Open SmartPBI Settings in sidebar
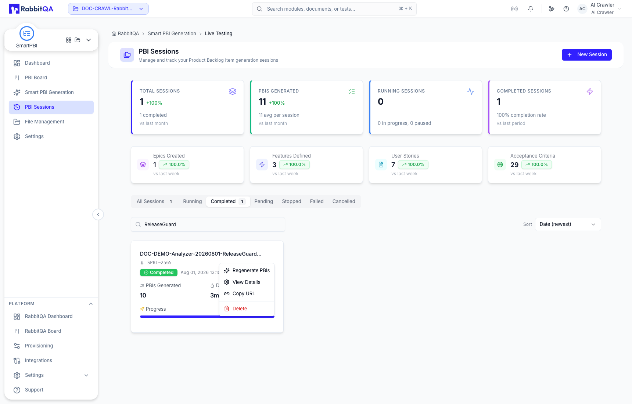632x404 pixels. click(x=51, y=137)
